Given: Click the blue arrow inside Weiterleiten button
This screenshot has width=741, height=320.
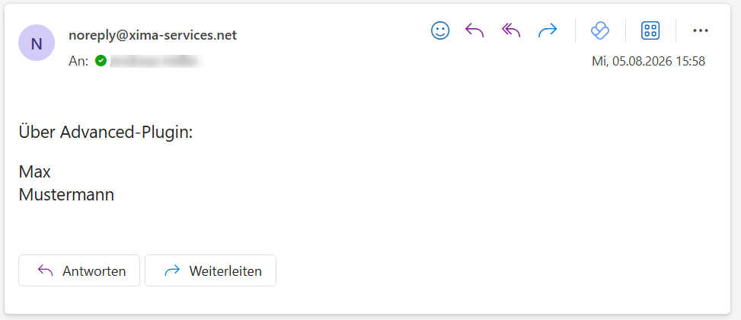Looking at the screenshot, I should (x=172, y=270).
